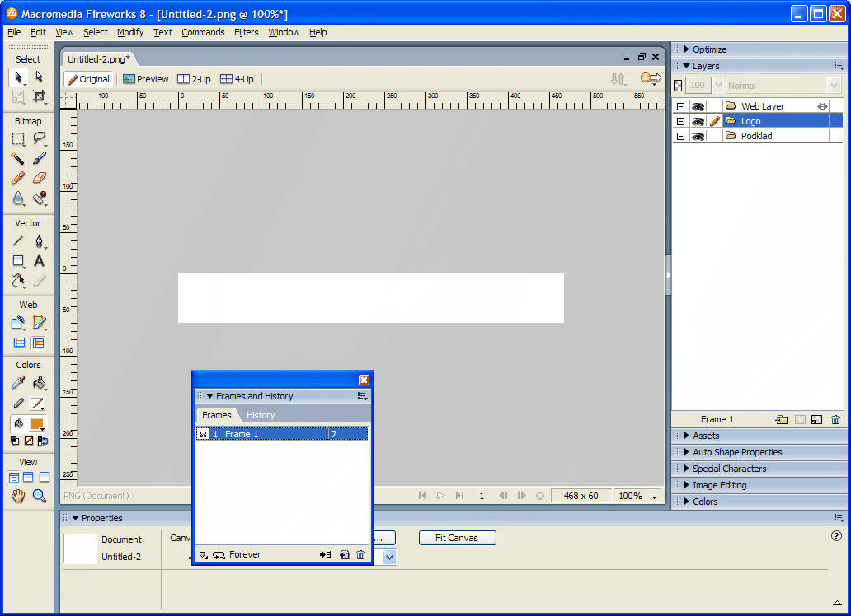Choose the Crop tool

(39, 97)
